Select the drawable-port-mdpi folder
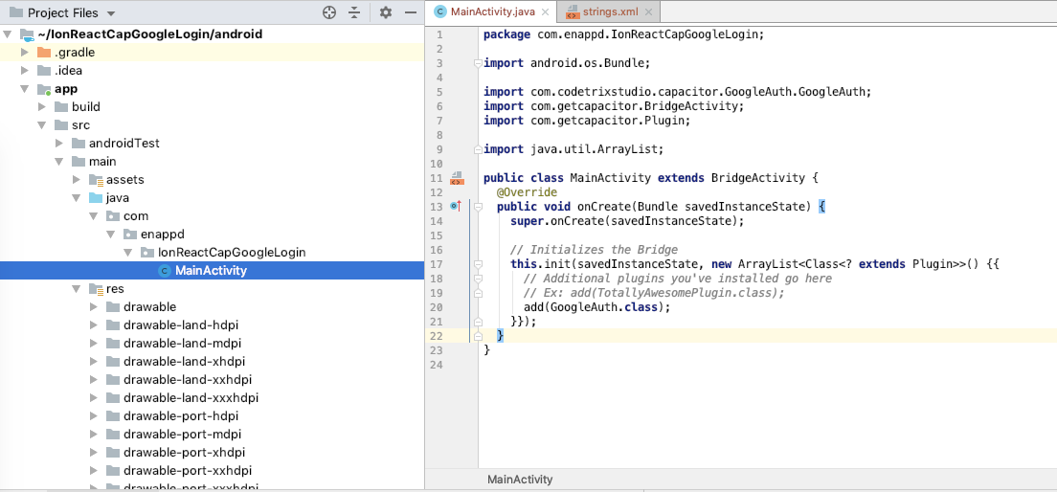The height and width of the screenshot is (492, 1057). [182, 435]
